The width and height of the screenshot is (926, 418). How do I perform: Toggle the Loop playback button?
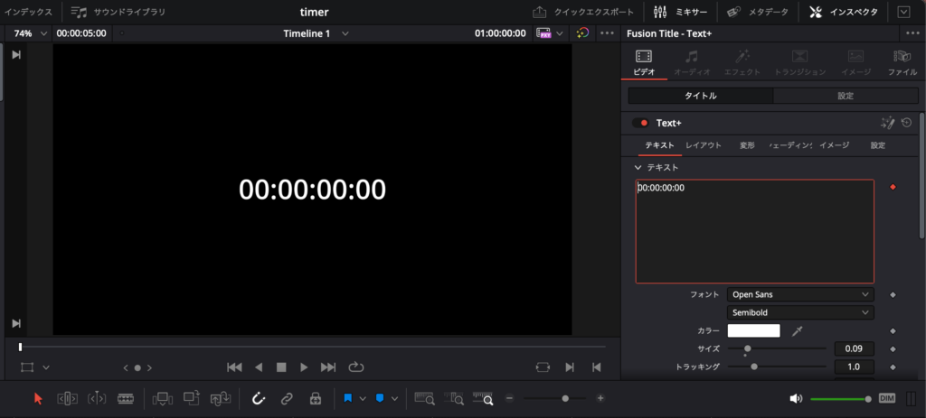click(355, 367)
